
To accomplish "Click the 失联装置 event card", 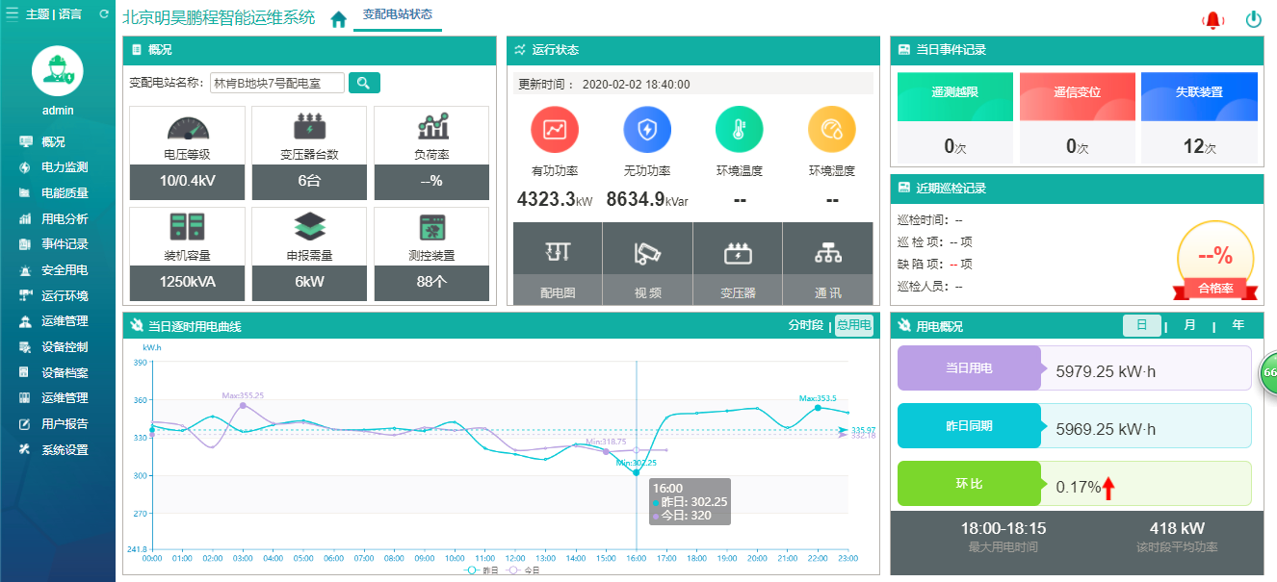I will (1199, 117).
